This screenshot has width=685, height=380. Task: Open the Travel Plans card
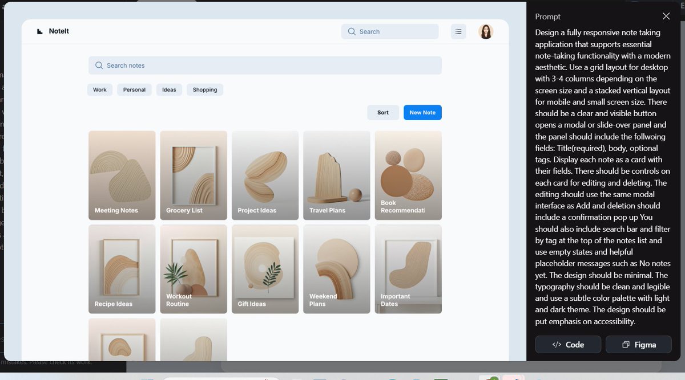337,175
